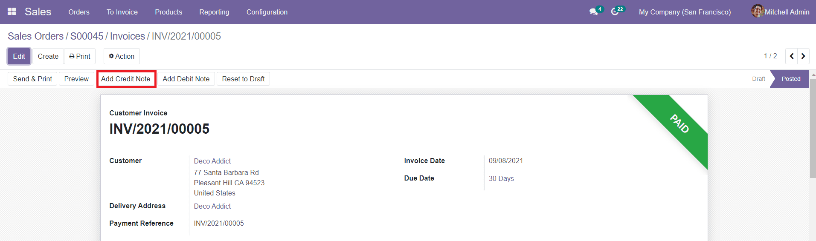Go to previous record with left chevron
This screenshot has width=816, height=241.
pos(792,56)
